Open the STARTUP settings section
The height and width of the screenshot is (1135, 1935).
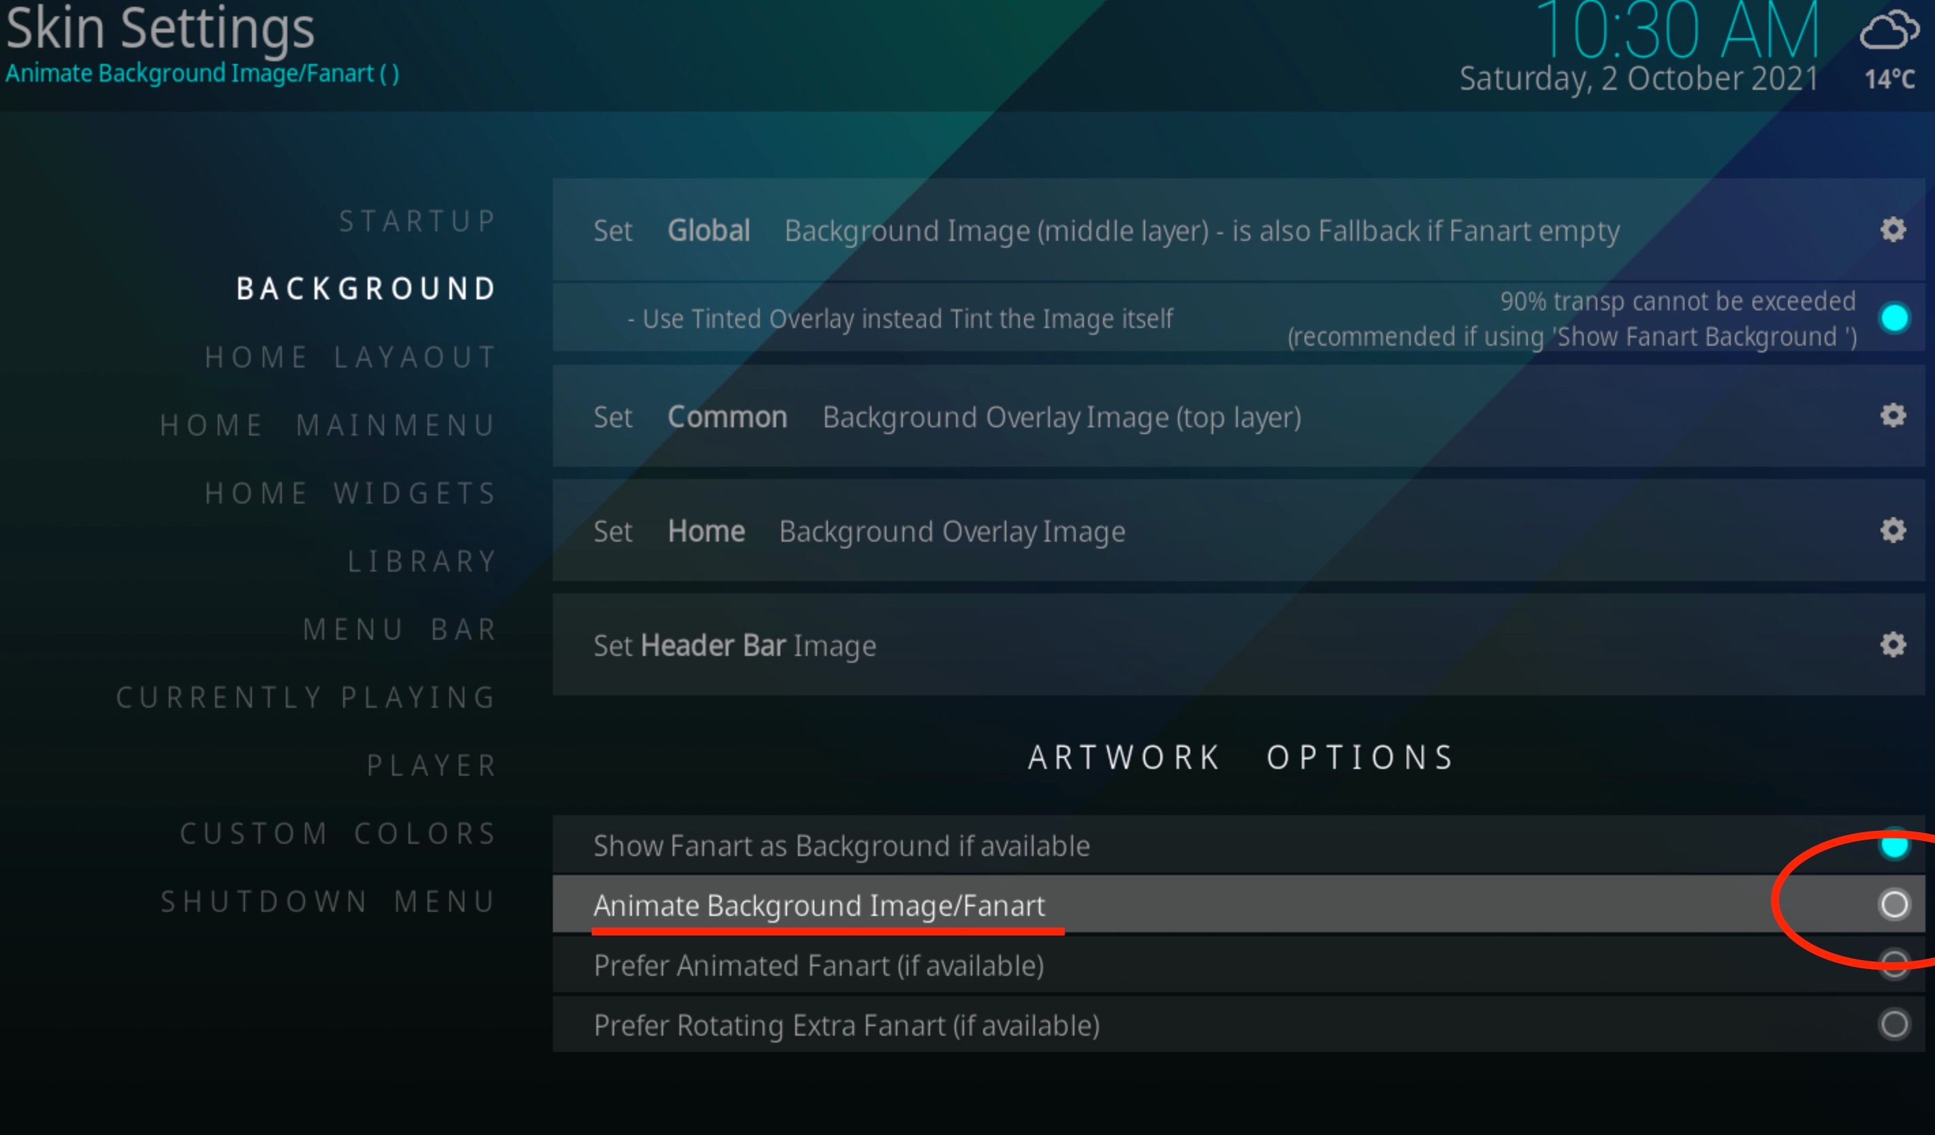(418, 221)
